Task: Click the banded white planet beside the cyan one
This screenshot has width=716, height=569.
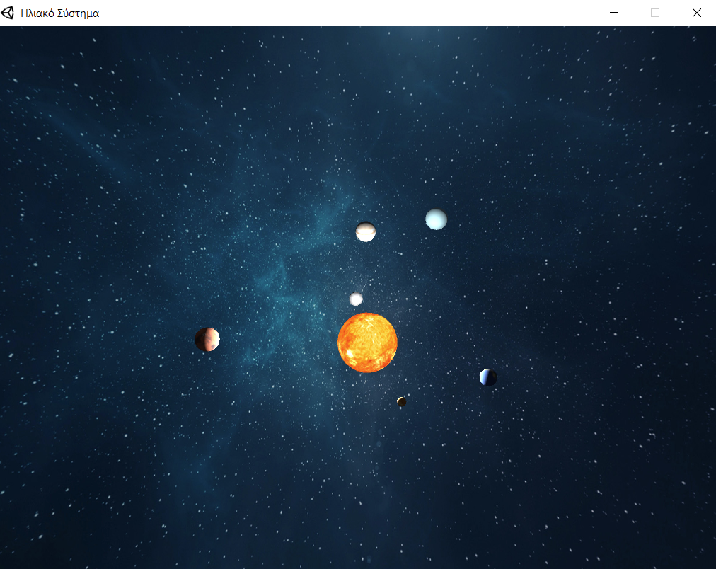Action: pos(366,231)
